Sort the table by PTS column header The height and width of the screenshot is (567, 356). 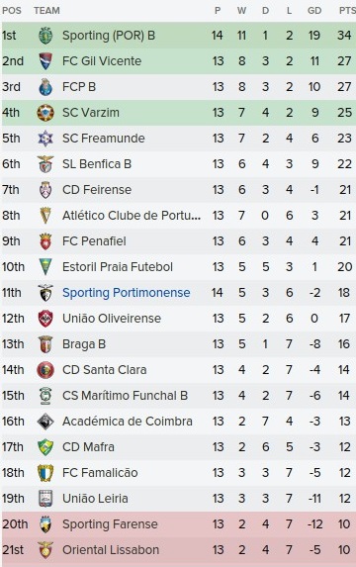(347, 11)
